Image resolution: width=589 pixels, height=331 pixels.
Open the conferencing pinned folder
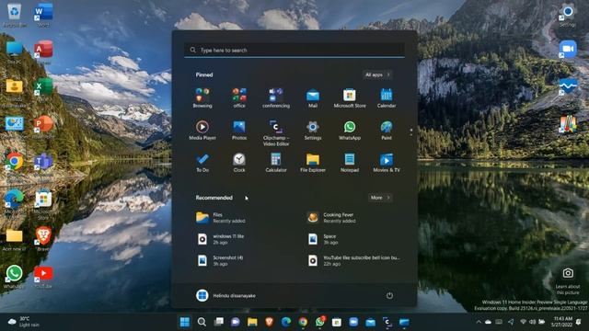pos(276,98)
